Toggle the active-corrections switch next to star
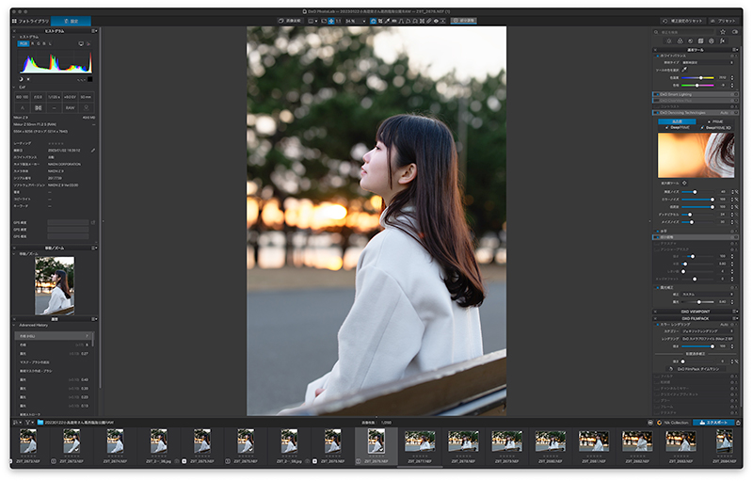The image size is (753, 481). point(735,32)
